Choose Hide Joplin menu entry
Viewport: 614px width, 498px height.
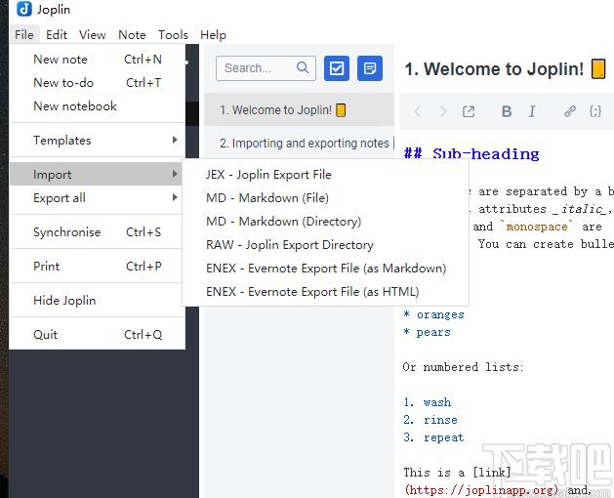97,300
